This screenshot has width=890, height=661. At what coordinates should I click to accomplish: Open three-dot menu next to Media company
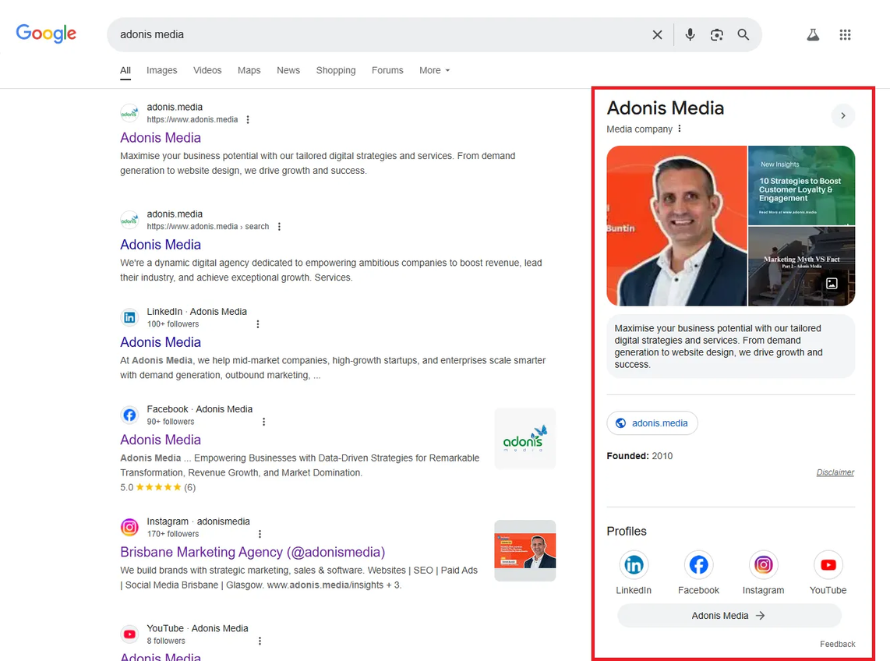[680, 129]
